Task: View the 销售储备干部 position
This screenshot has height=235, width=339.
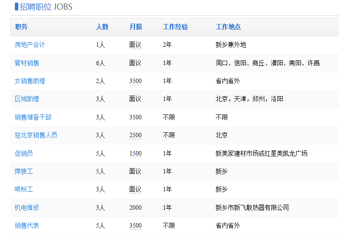Action: [33, 117]
